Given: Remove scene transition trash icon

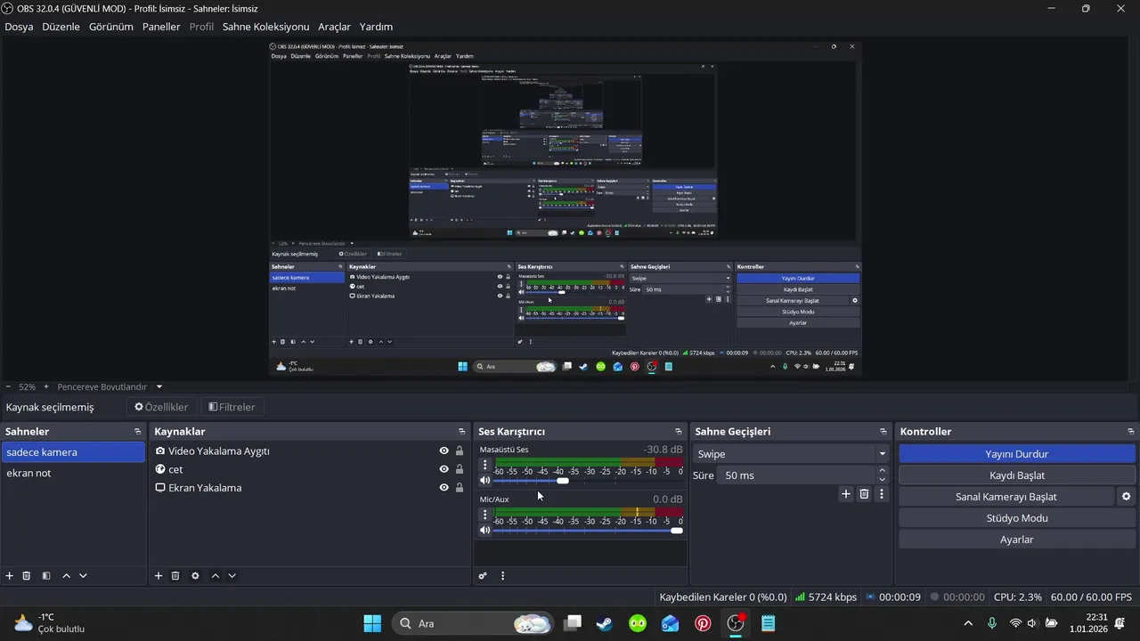Looking at the screenshot, I should 864,494.
